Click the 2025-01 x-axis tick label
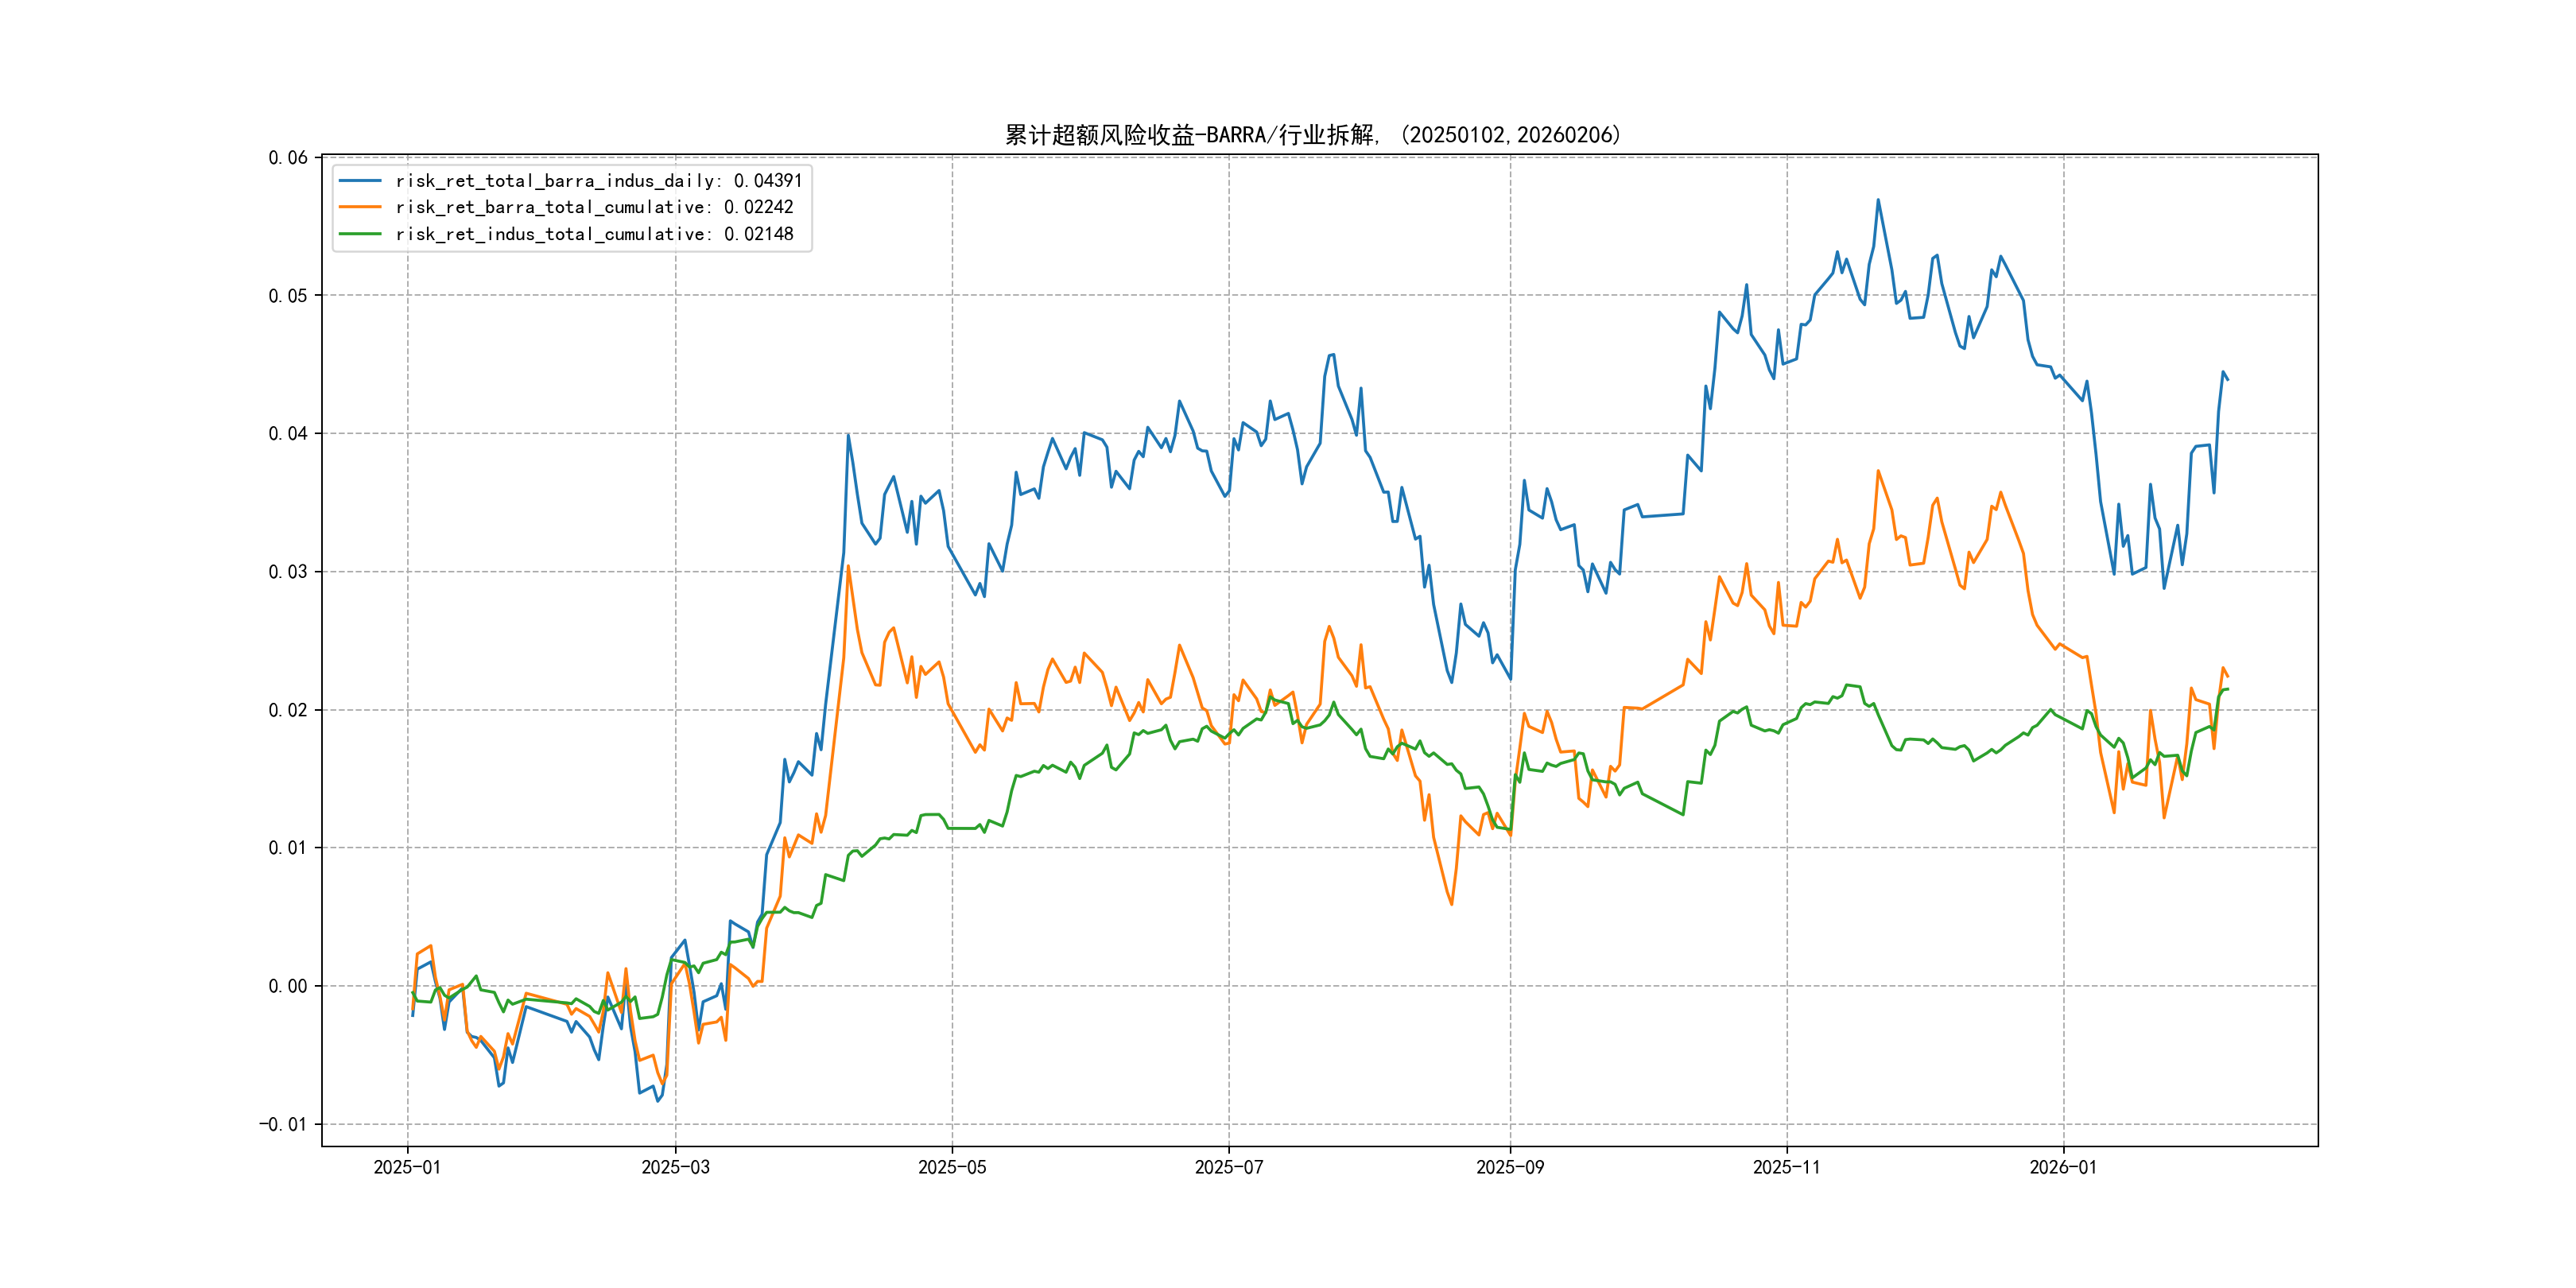 (407, 1167)
